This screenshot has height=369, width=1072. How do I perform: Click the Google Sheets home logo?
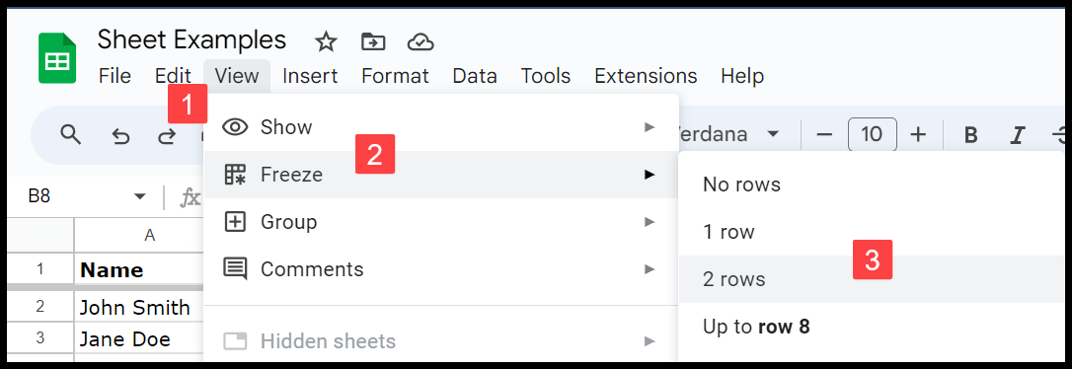pos(57,58)
